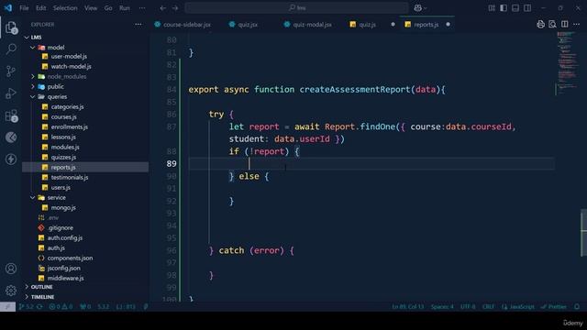The image size is (587, 330).
Task: Open the Copilot chat icon in title bar
Action: tap(418, 8)
